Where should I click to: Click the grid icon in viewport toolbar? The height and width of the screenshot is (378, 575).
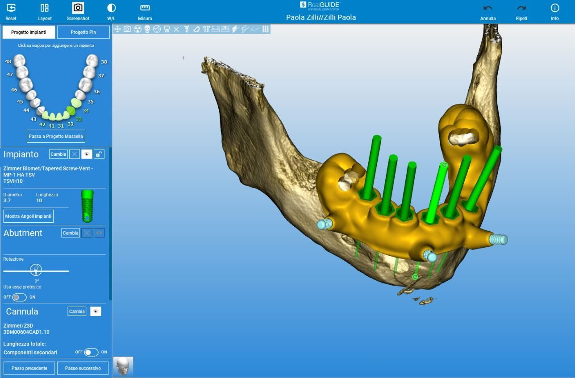[266, 29]
